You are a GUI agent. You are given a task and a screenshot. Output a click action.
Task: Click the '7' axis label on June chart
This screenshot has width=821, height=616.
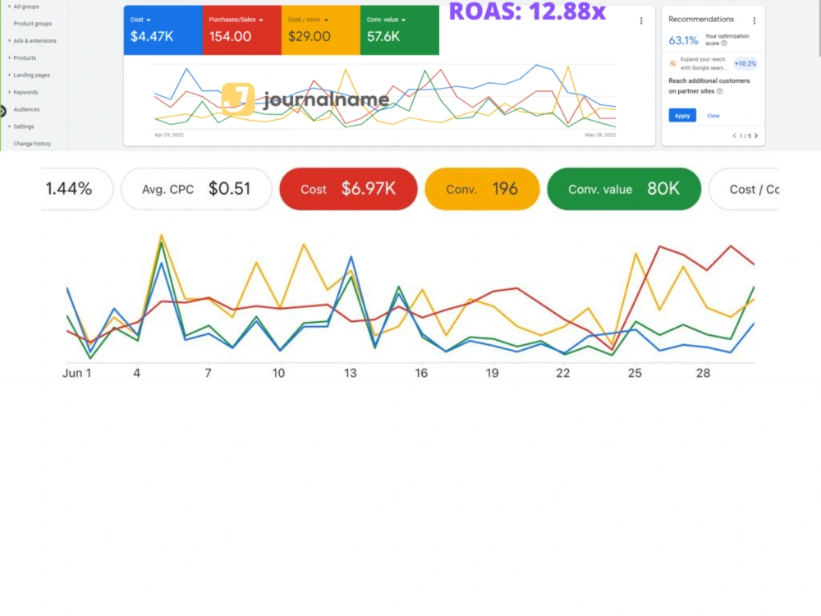point(208,373)
